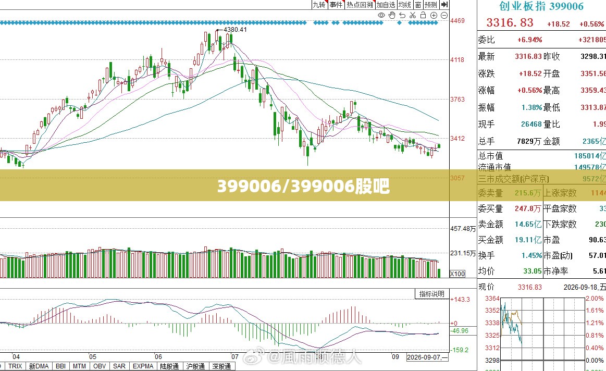606x371 pixels.
Task: Open the OBV indicator tab
Action: click(x=100, y=366)
